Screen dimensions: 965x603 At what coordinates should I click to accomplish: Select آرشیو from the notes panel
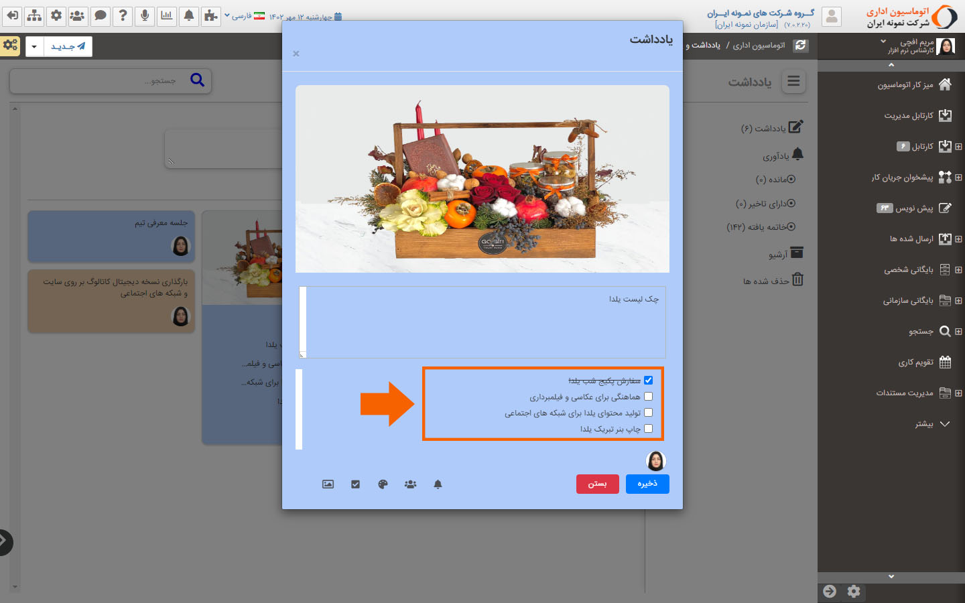click(783, 253)
